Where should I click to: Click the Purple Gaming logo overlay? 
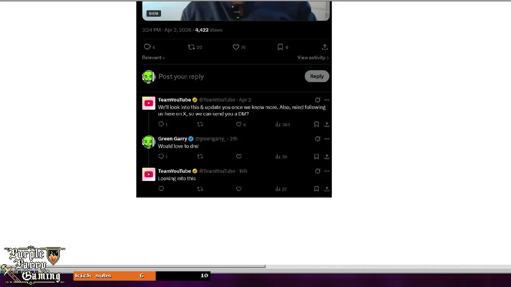pyautogui.click(x=34, y=265)
